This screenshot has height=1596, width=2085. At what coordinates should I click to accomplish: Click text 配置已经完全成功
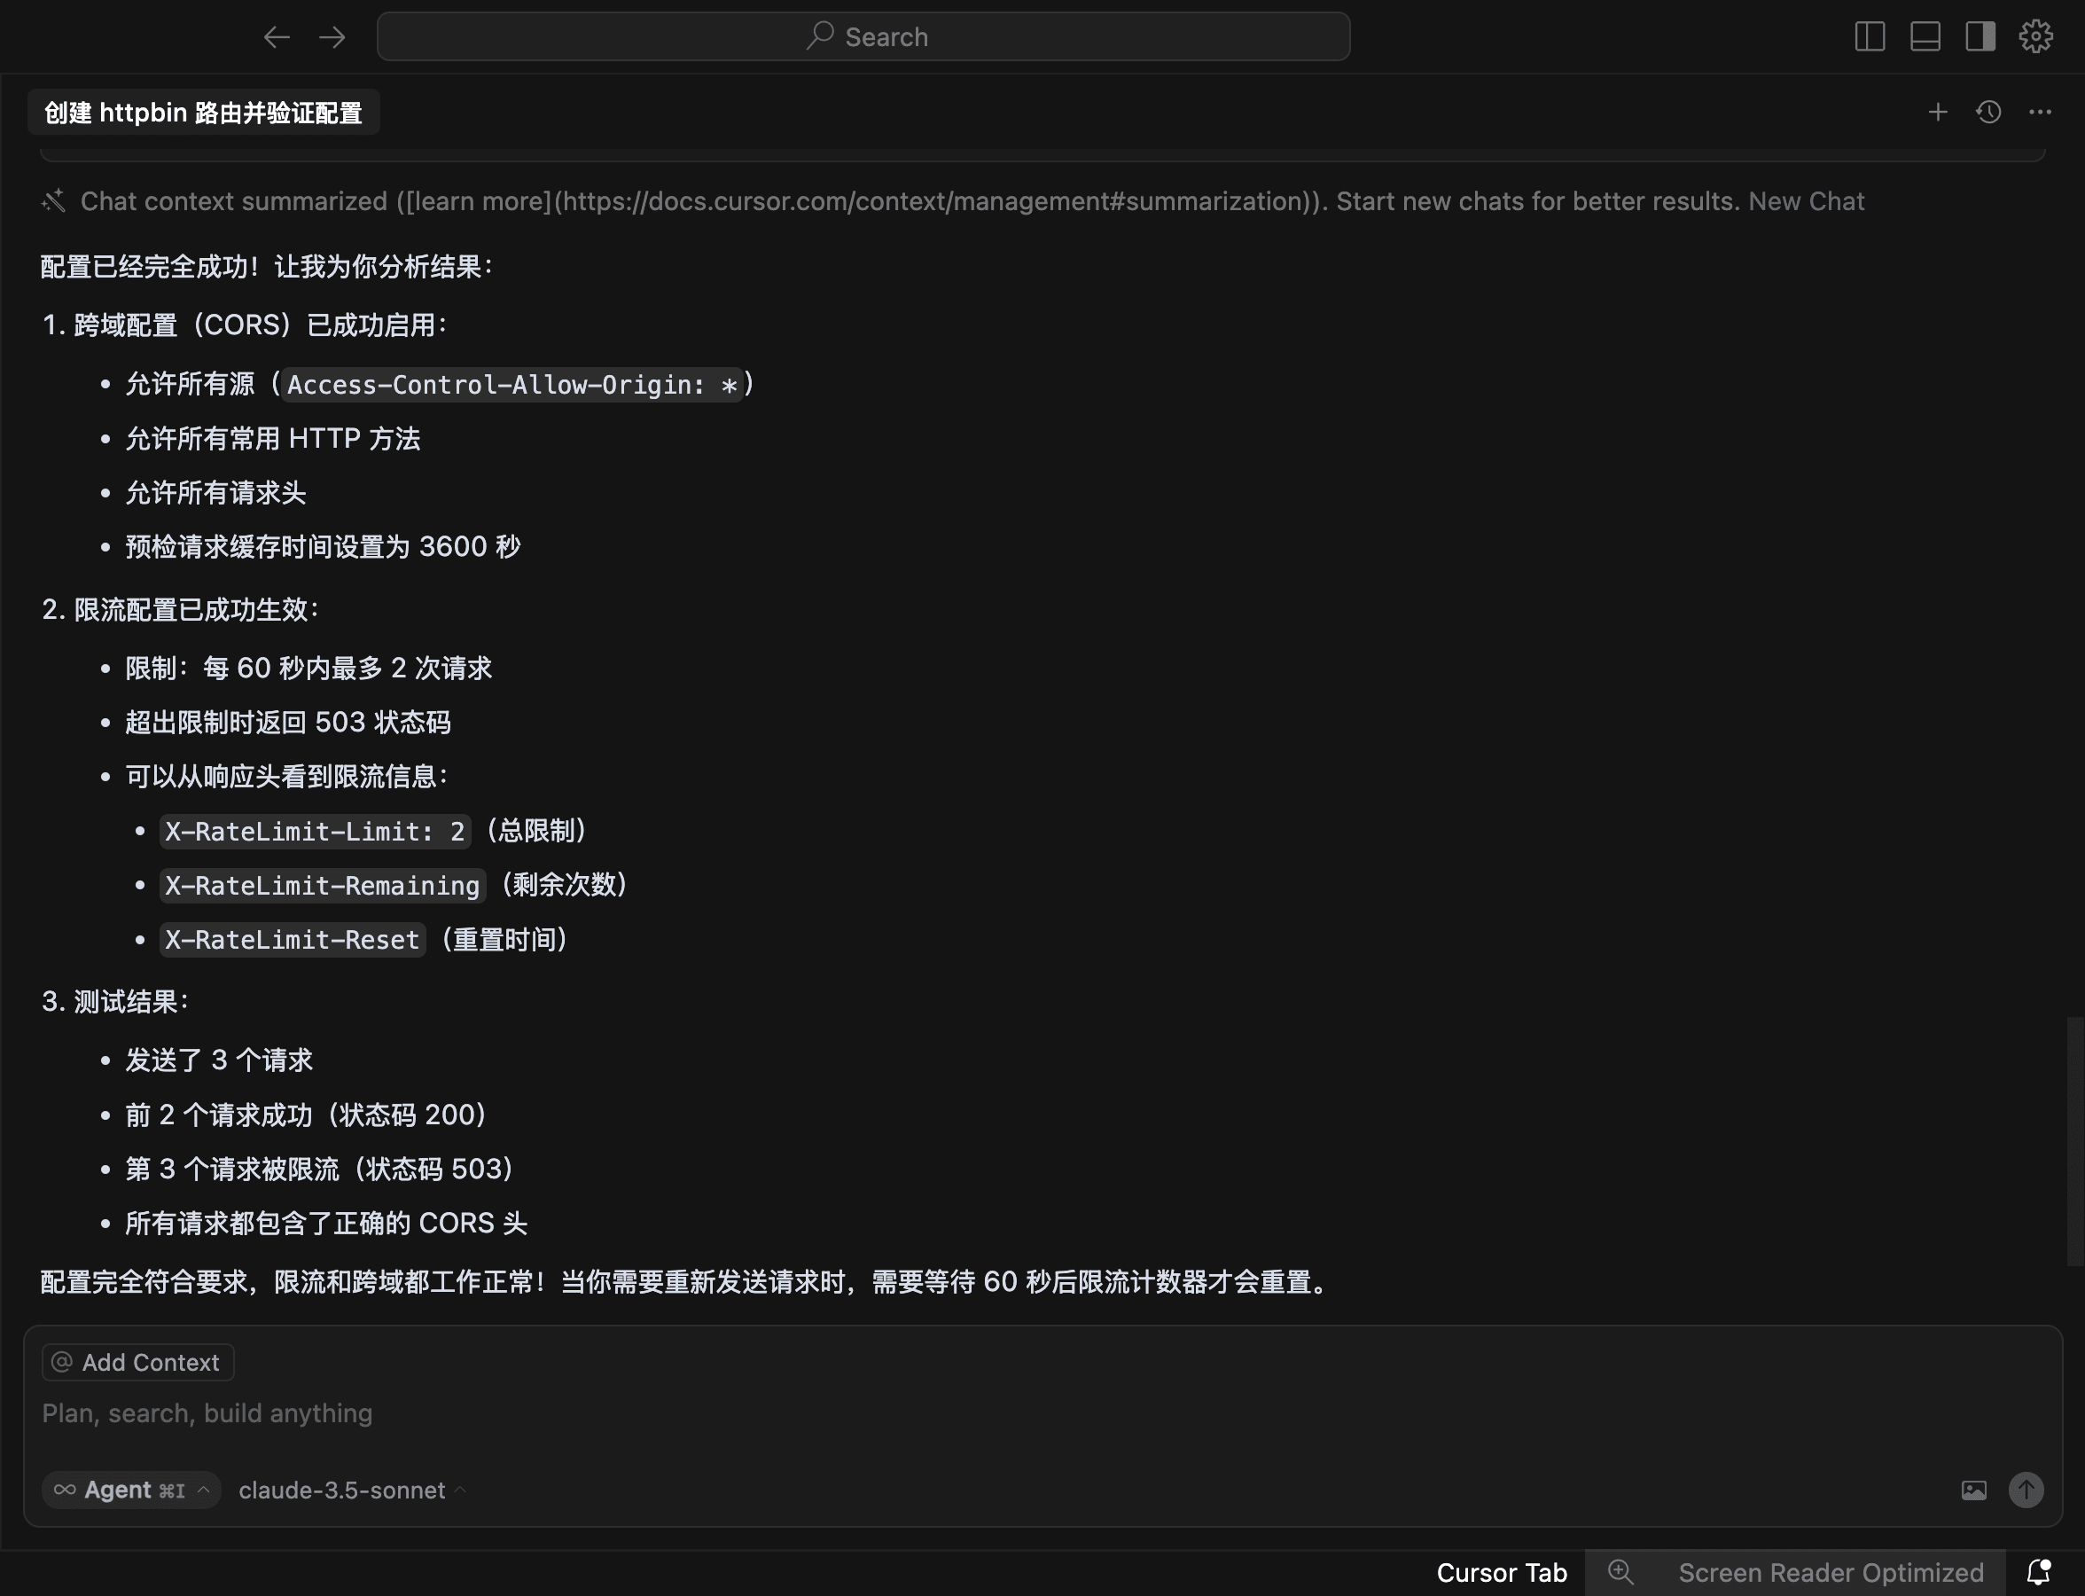point(144,267)
